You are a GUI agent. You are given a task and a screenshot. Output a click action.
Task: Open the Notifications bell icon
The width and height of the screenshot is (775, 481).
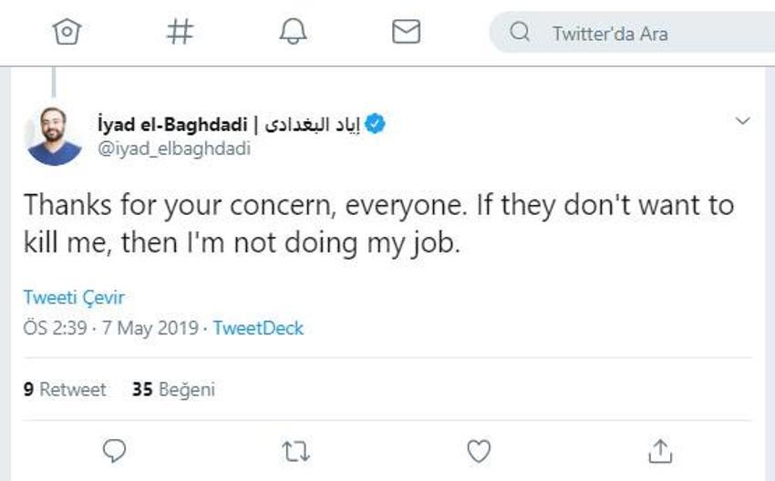click(x=293, y=32)
